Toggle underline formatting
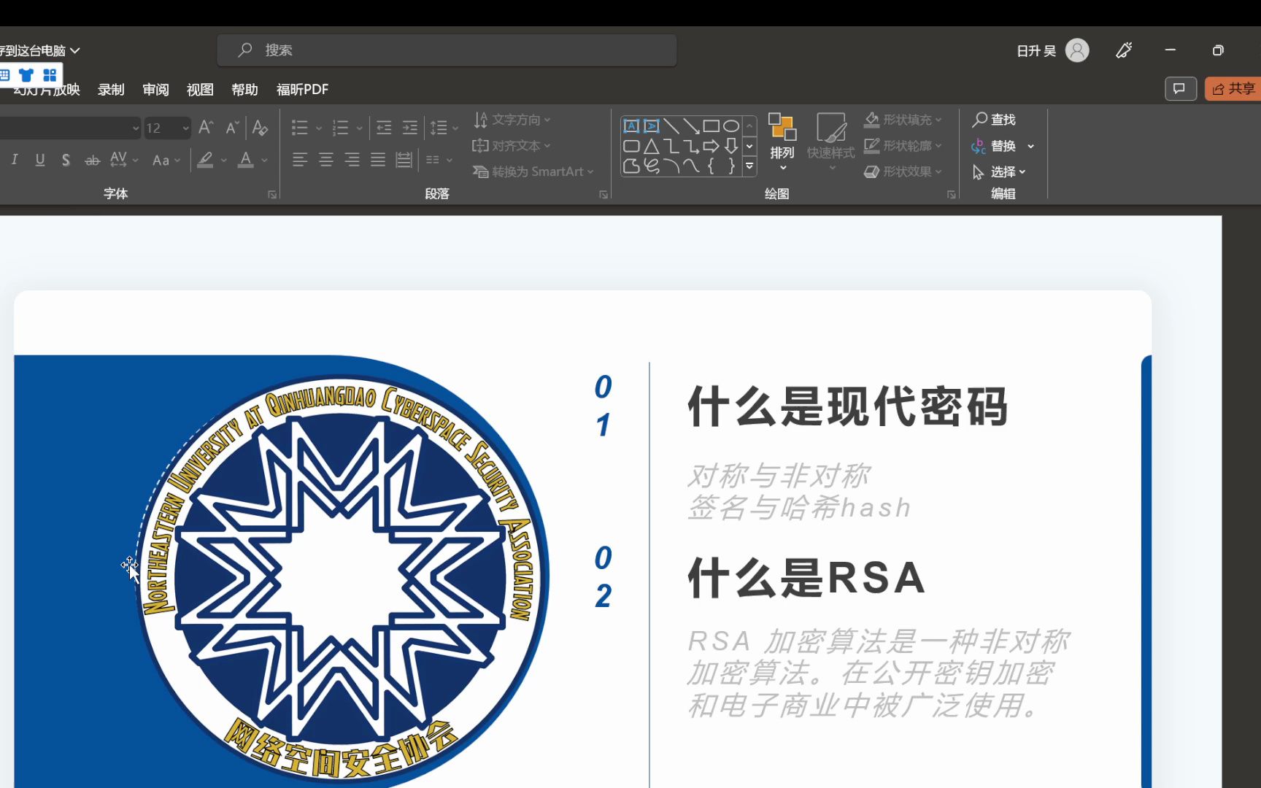Viewport: 1261px width, 788px height. click(x=40, y=160)
